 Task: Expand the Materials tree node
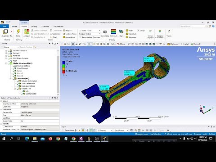6,56
